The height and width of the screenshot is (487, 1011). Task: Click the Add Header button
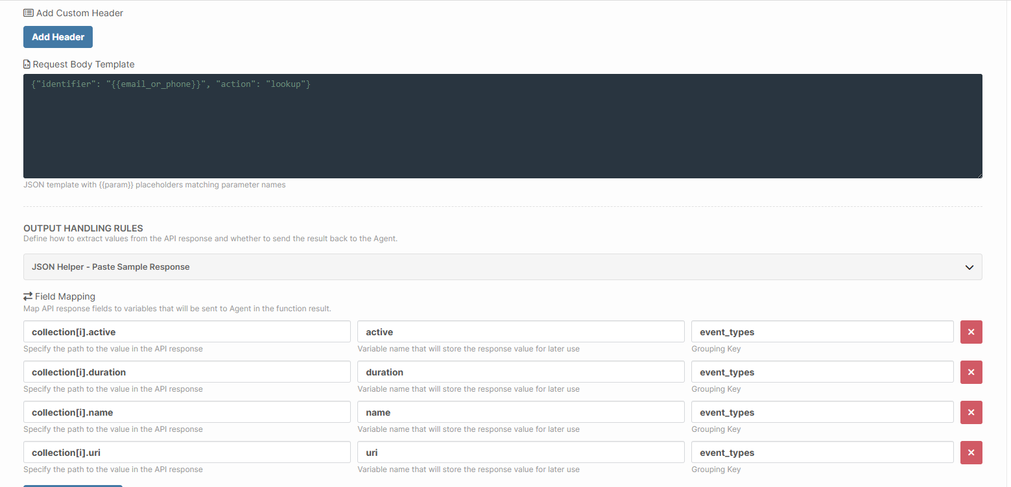pos(58,37)
